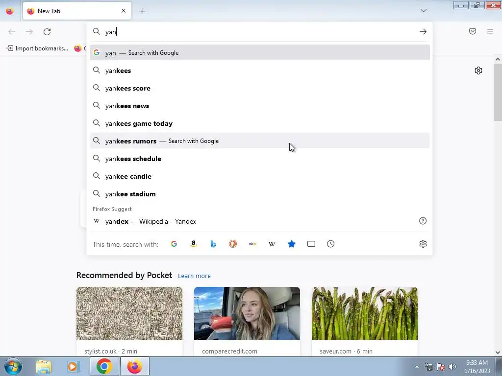The image size is (502, 376).
Task: Click the Firefox taskbar button
Action: (134, 366)
